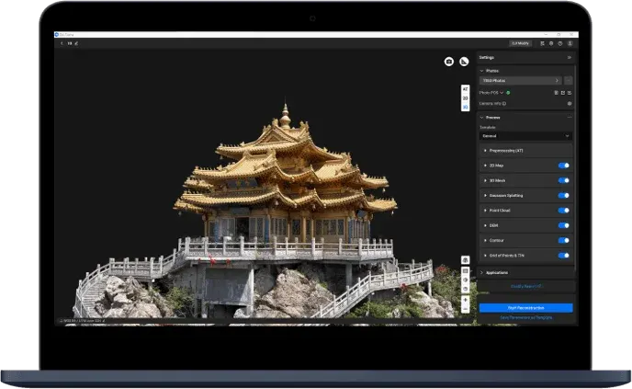
Task: Open the more options button beside Photos
Action: tap(568, 81)
